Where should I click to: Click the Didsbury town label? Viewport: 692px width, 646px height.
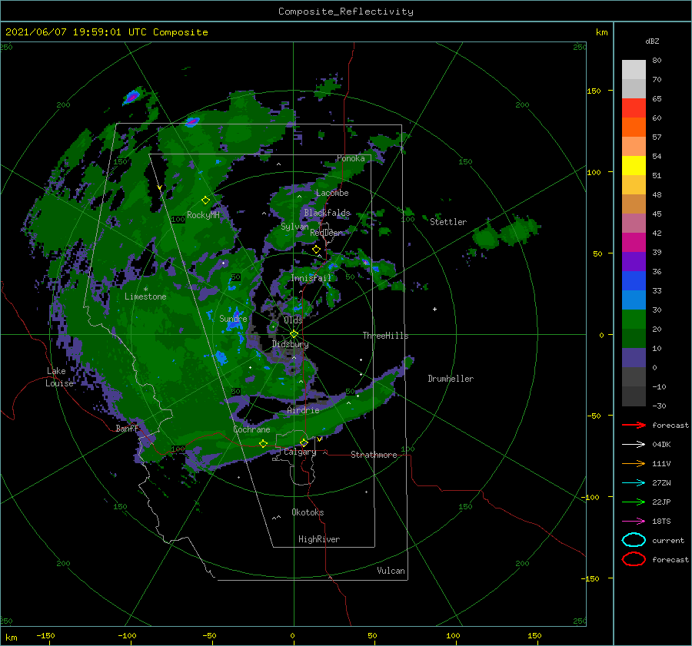(x=290, y=344)
